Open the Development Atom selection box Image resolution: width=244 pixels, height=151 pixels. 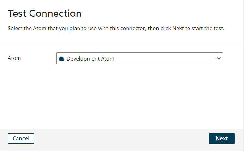pos(140,59)
